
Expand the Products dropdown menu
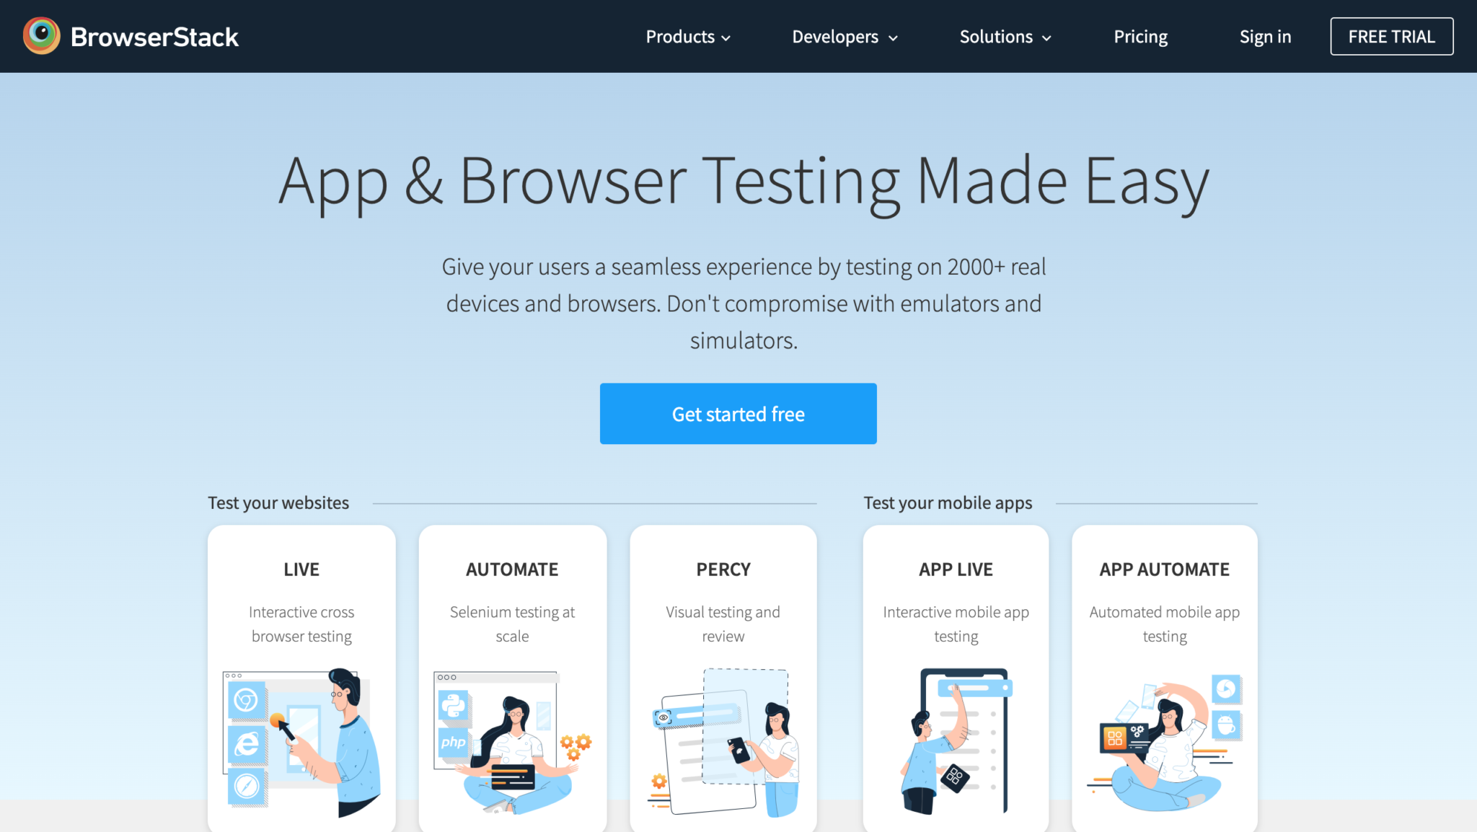coord(688,35)
